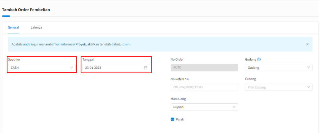
Task: Select the General tab
Action: click(13, 27)
